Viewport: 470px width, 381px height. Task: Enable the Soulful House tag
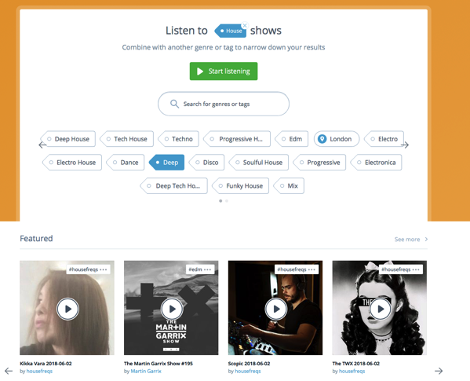[258, 163]
